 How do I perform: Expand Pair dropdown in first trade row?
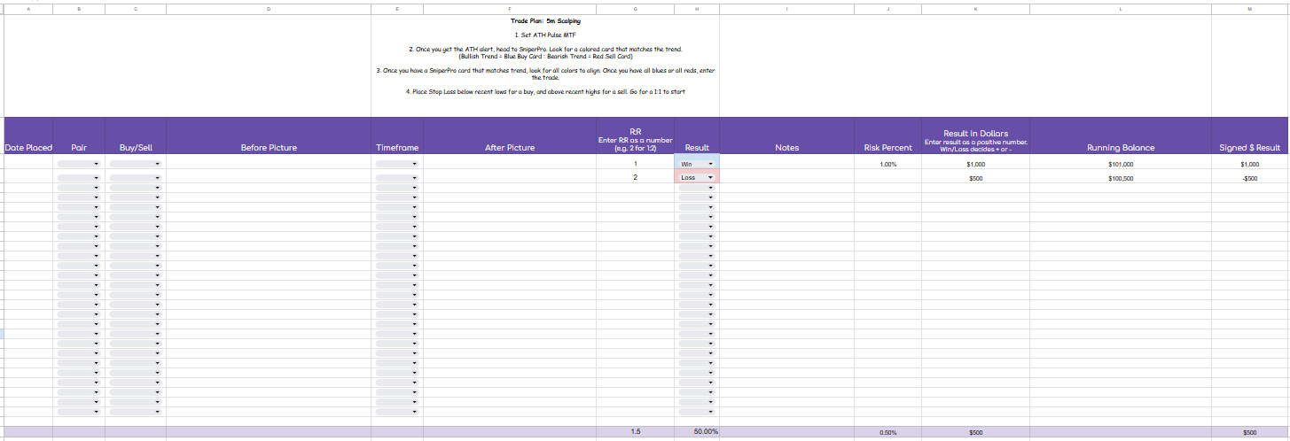pyautogui.click(x=96, y=165)
